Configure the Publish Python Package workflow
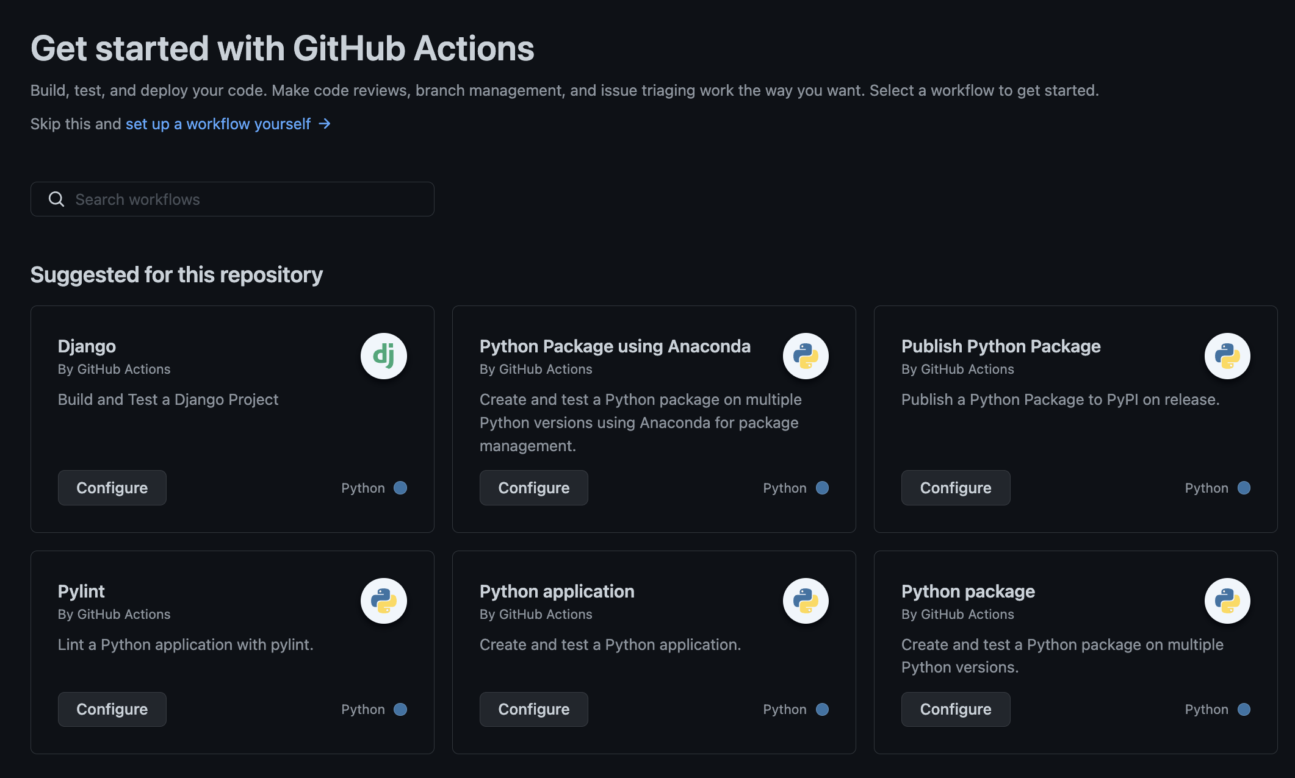 pos(955,488)
